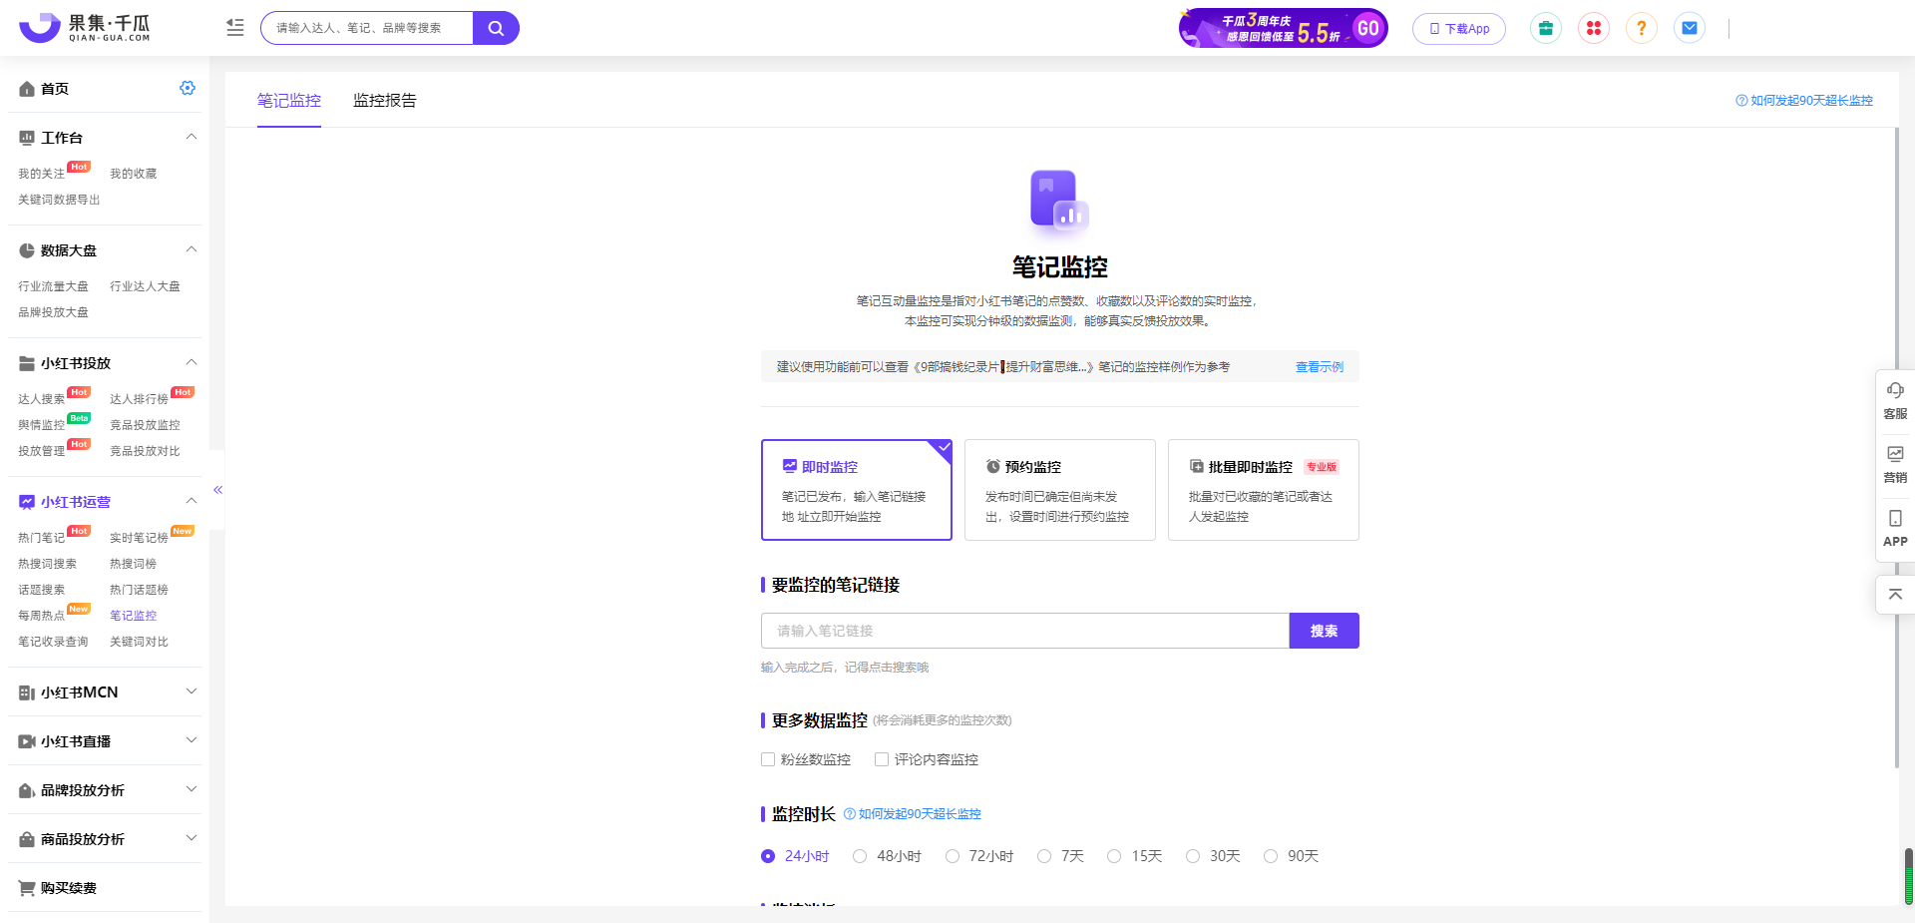Screen dimensions: 1915x923
Task: Collapse the 工作台 section chevron
Action: click(191, 137)
